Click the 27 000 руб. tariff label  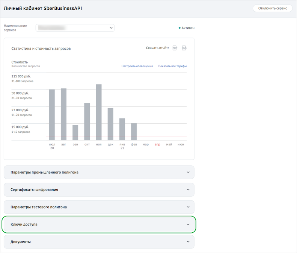pyautogui.click(x=20, y=110)
